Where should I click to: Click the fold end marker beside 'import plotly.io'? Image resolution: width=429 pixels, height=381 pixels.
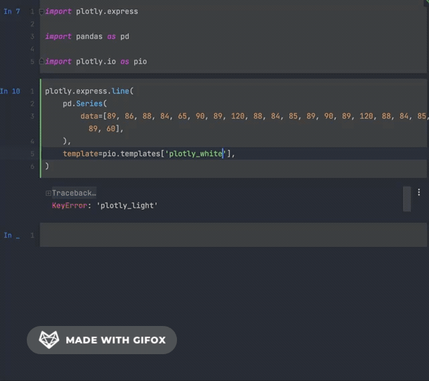click(42, 61)
